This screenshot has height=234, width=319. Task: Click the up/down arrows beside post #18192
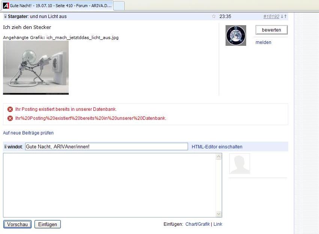tap(284, 17)
